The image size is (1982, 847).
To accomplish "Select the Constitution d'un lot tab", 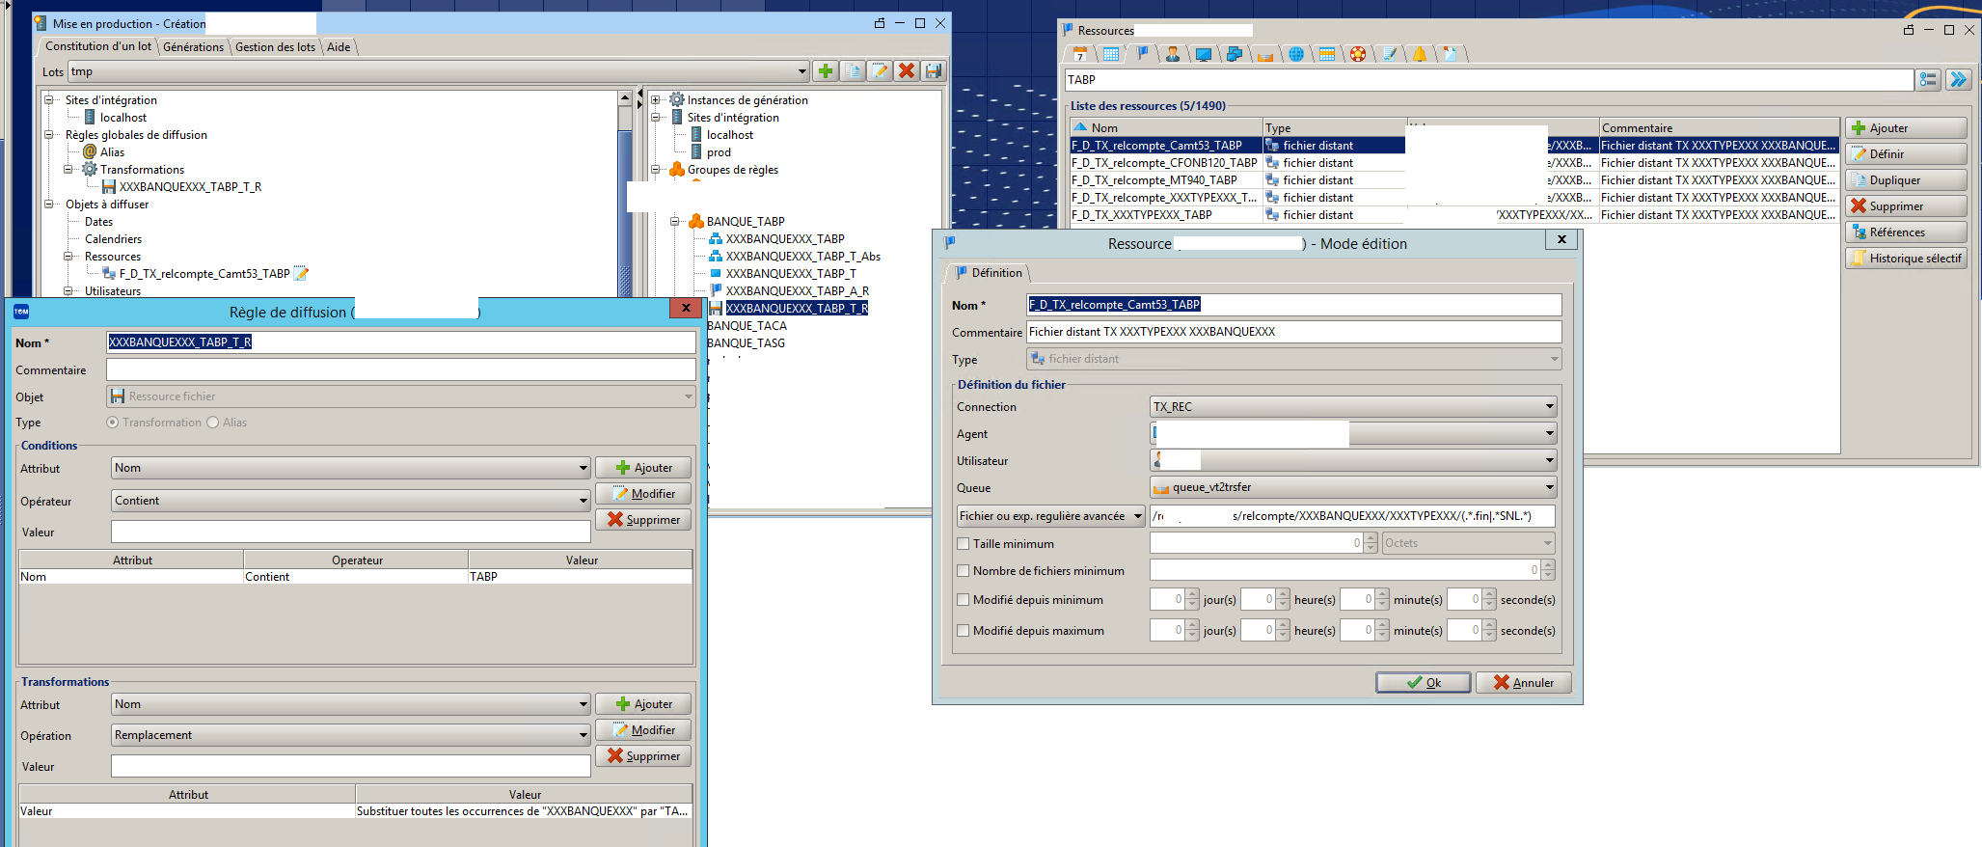I will 97,45.
